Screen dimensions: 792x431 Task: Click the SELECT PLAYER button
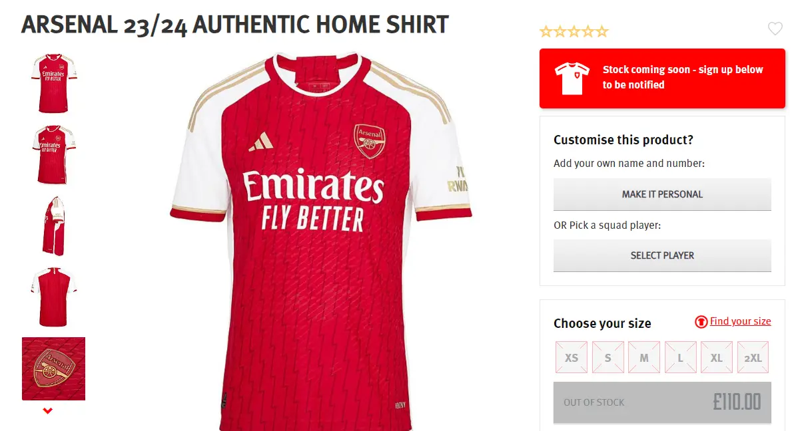[661, 255]
